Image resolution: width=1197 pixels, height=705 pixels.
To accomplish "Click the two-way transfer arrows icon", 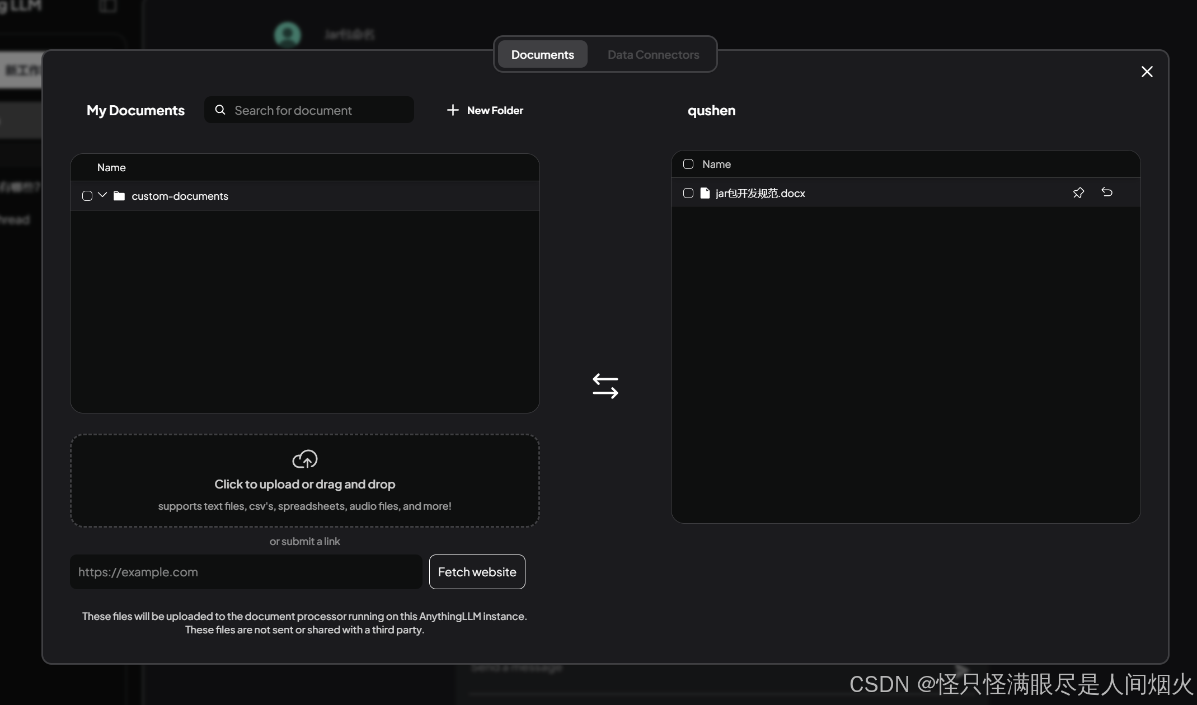I will click(605, 386).
